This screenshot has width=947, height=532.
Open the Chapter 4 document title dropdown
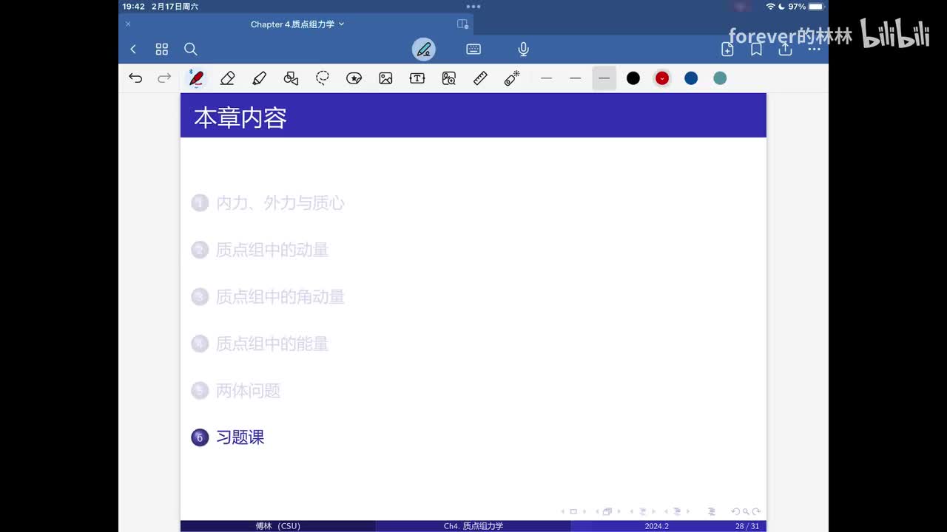coord(297,24)
